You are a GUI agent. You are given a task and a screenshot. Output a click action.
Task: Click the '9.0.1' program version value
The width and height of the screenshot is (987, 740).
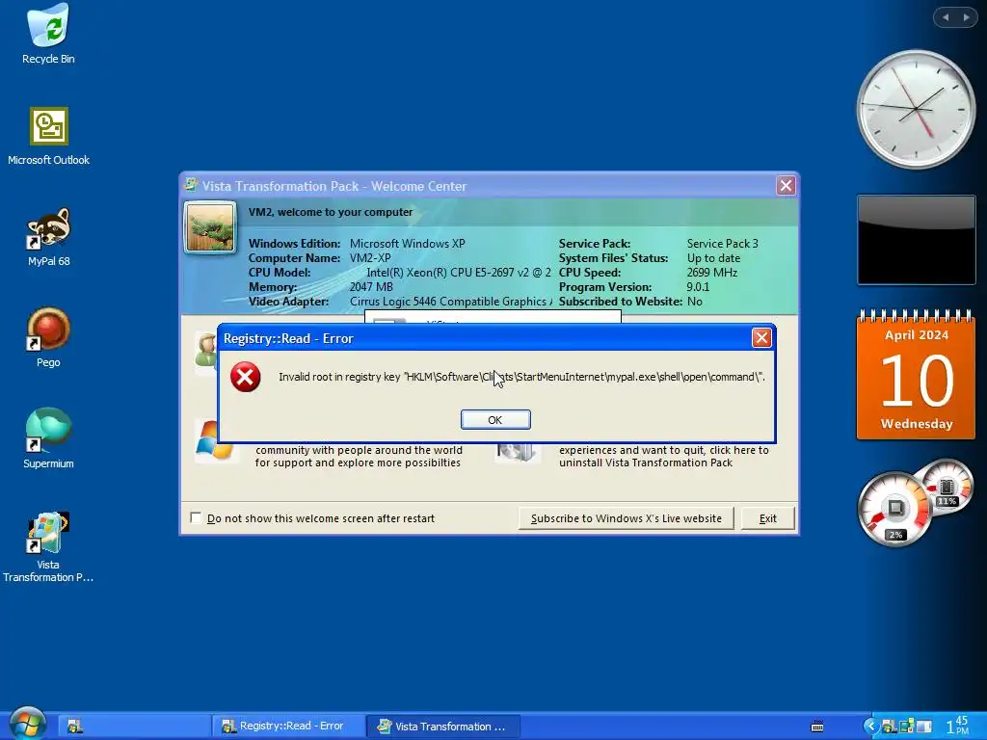pos(698,287)
